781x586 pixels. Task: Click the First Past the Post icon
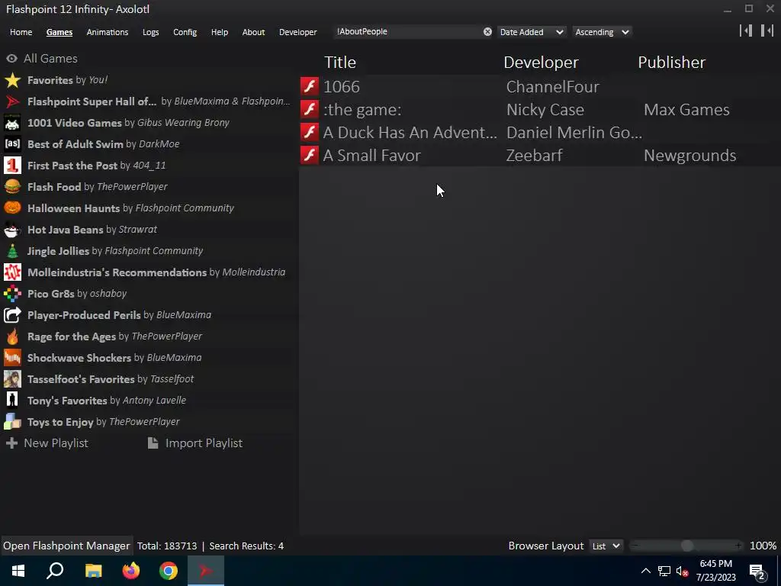point(12,166)
